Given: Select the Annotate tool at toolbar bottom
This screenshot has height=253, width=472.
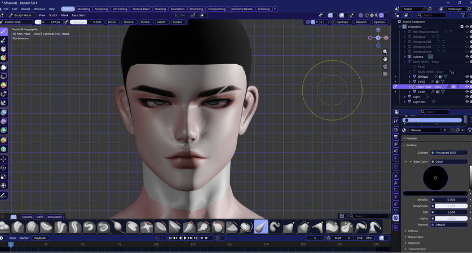Looking at the screenshot, I should pyautogui.click(x=3, y=196).
